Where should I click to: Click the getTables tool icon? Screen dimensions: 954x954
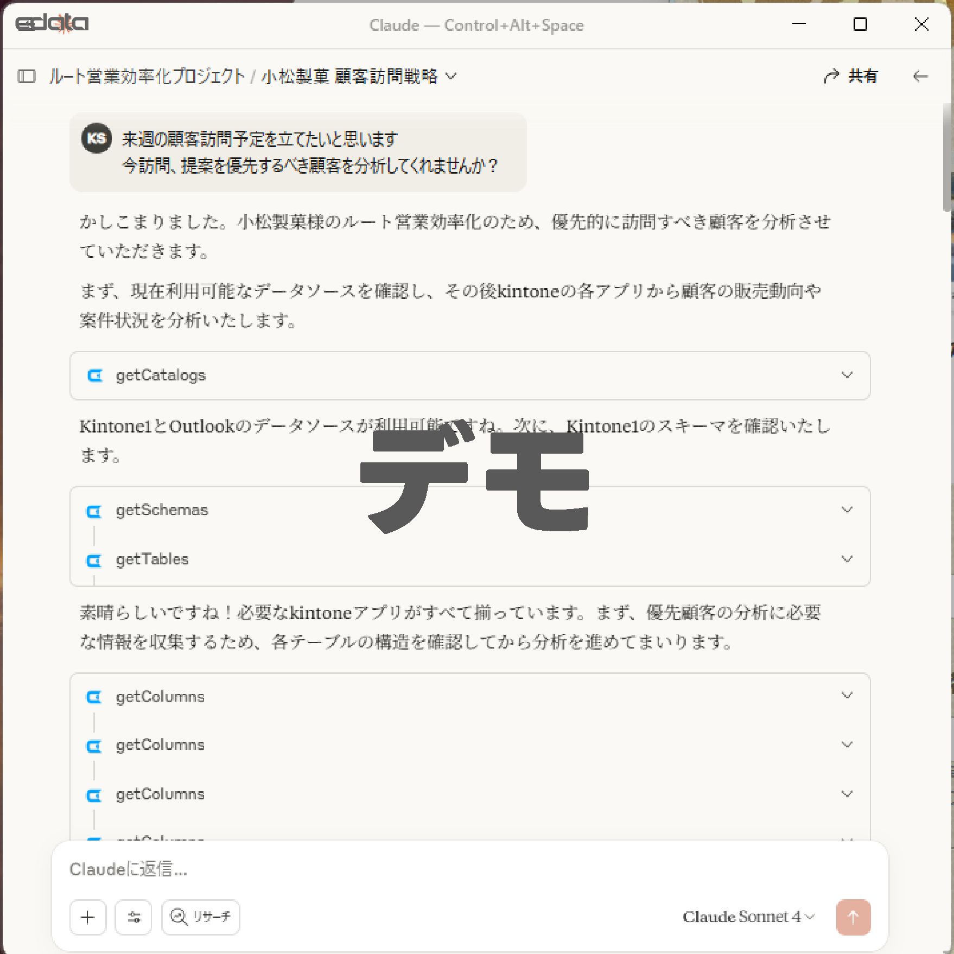(x=94, y=560)
